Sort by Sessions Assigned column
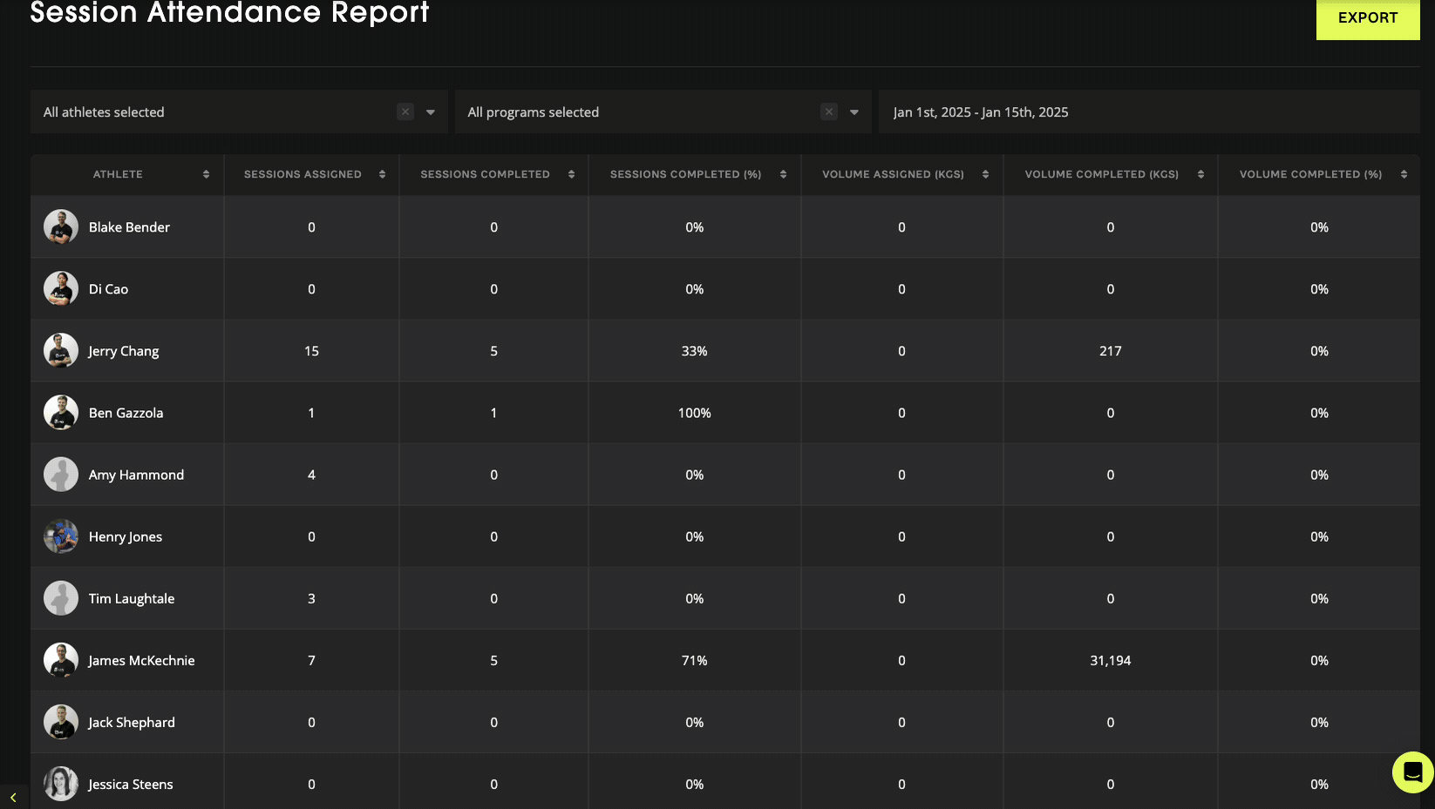The height and width of the screenshot is (809, 1435). tap(382, 174)
